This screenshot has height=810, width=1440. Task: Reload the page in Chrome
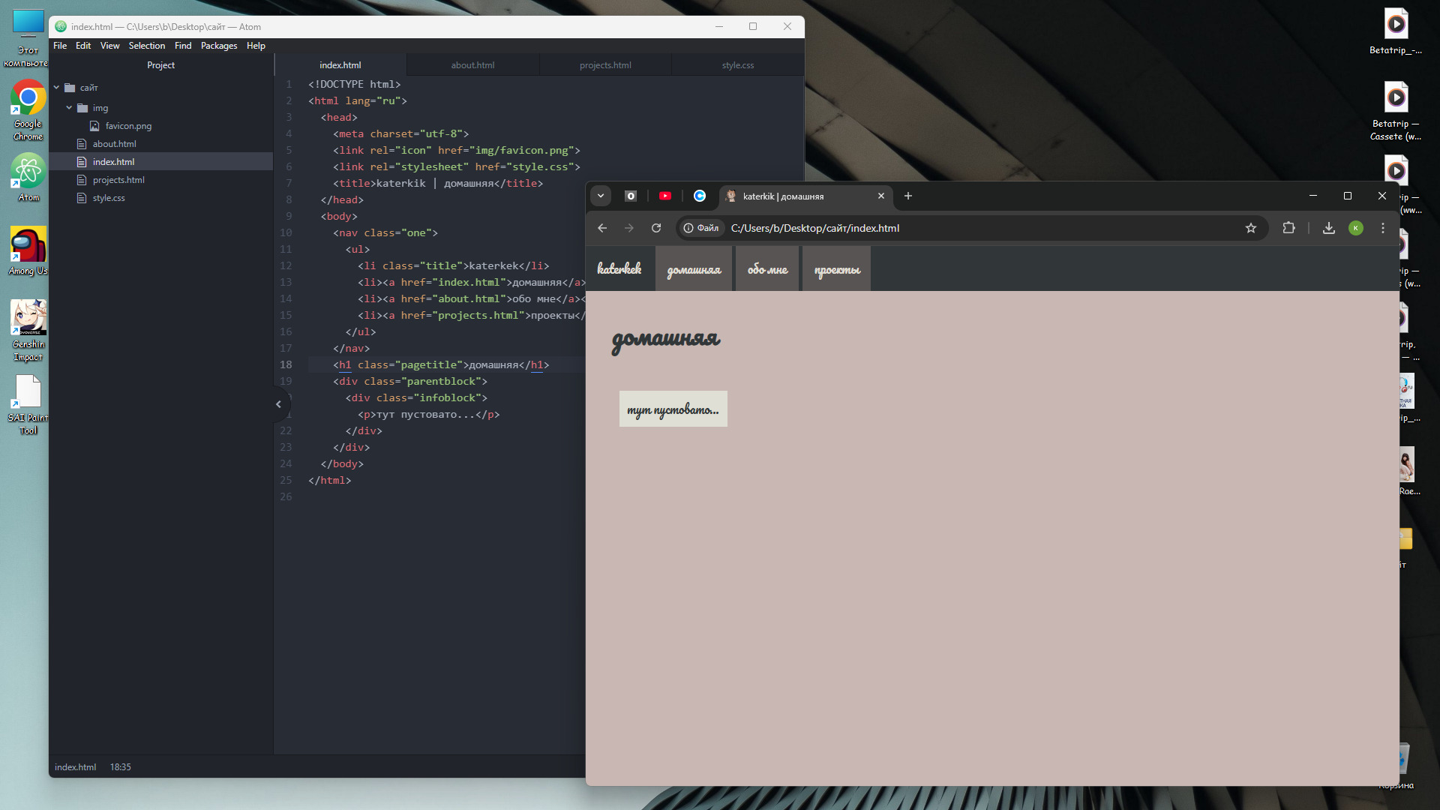[x=656, y=228]
